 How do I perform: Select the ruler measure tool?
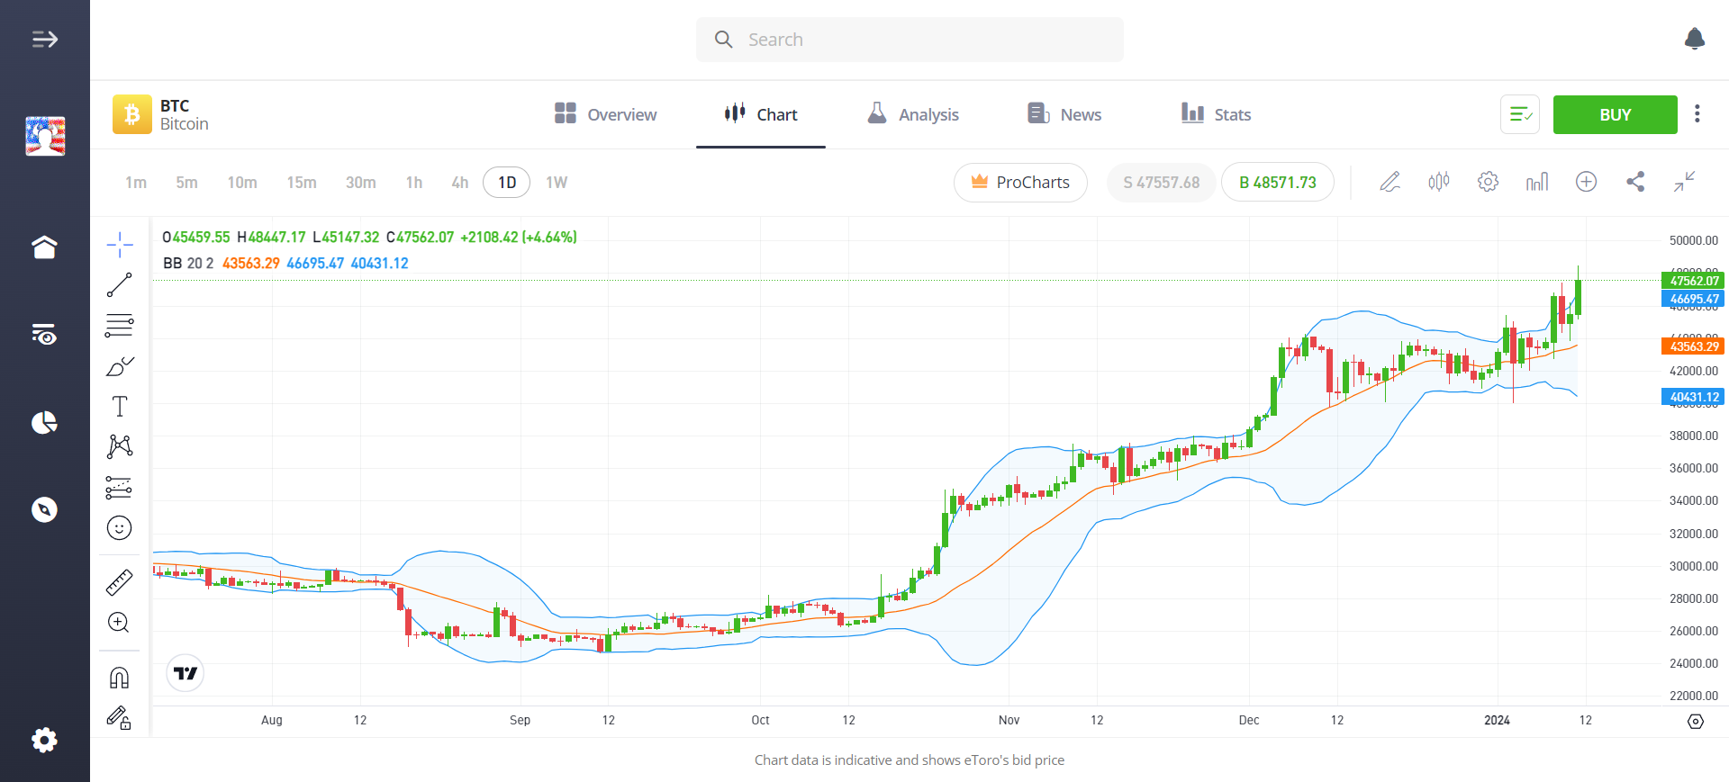coord(120,582)
